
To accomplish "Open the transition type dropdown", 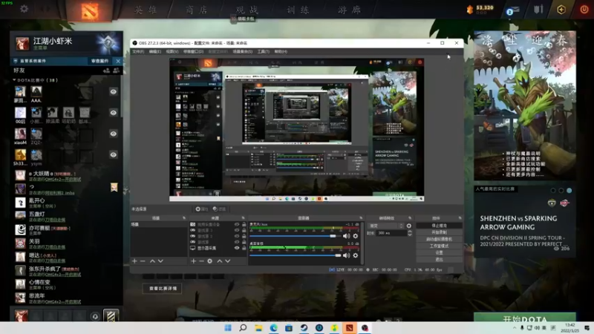I will [x=385, y=226].
